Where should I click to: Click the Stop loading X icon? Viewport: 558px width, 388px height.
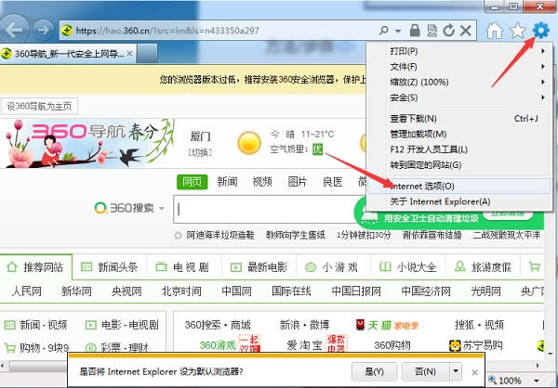[466, 31]
